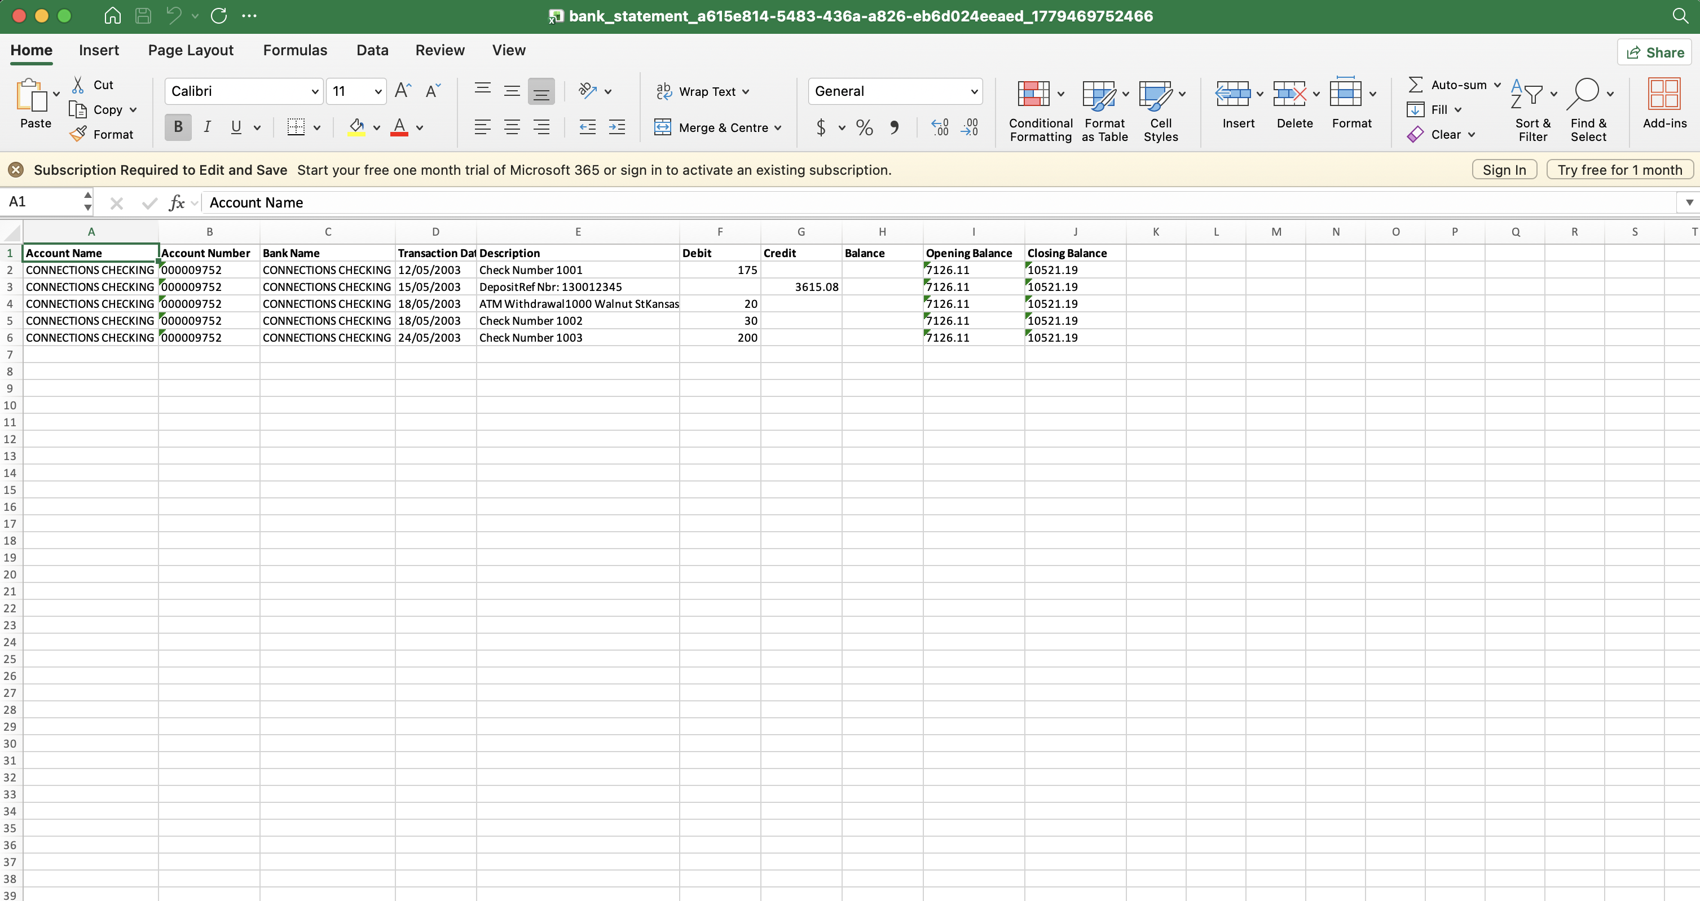Expand the Wrap Text options
Viewport: 1700px width, 901px height.
pos(746,92)
